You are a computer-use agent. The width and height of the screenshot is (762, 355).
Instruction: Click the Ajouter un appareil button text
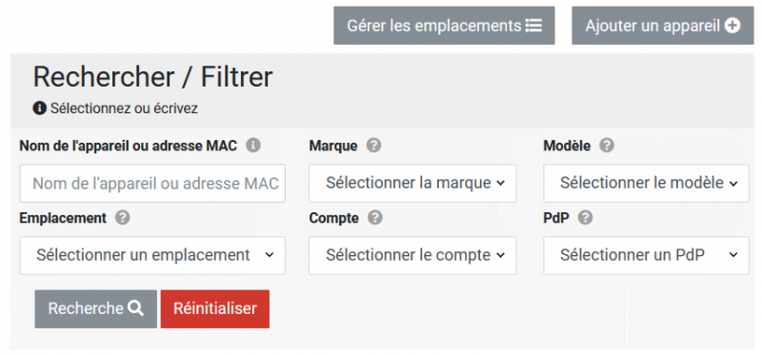[652, 26]
